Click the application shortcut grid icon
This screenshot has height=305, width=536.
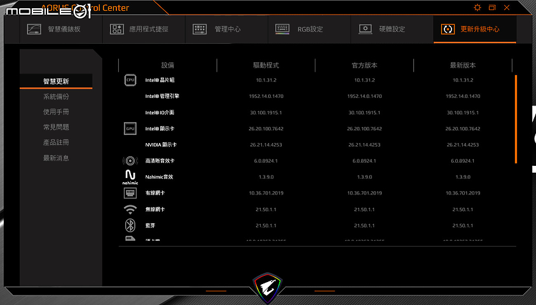(x=117, y=29)
